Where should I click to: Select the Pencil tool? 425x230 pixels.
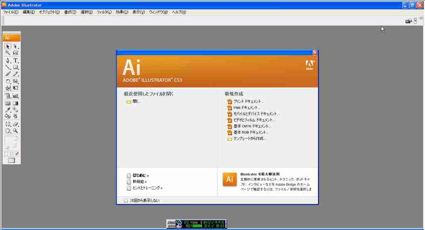15,74
